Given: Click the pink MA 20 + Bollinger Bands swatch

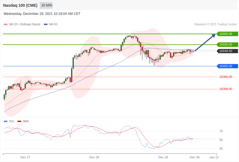Looking at the screenshot, I should pos(6,24).
